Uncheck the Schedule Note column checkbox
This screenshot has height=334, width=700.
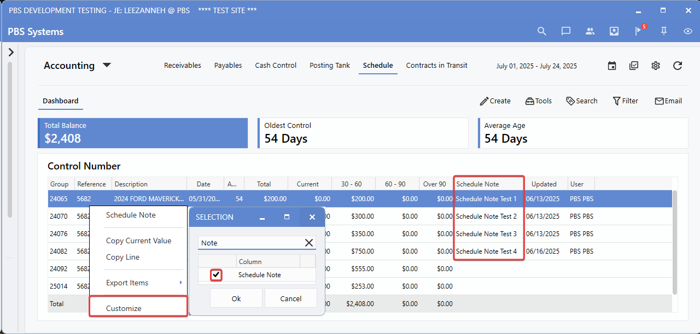click(217, 275)
